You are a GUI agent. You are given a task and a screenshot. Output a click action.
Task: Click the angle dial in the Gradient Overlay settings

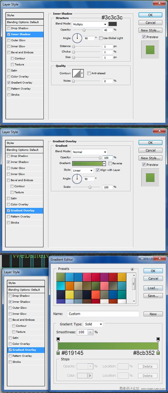pyautogui.click(x=77, y=179)
